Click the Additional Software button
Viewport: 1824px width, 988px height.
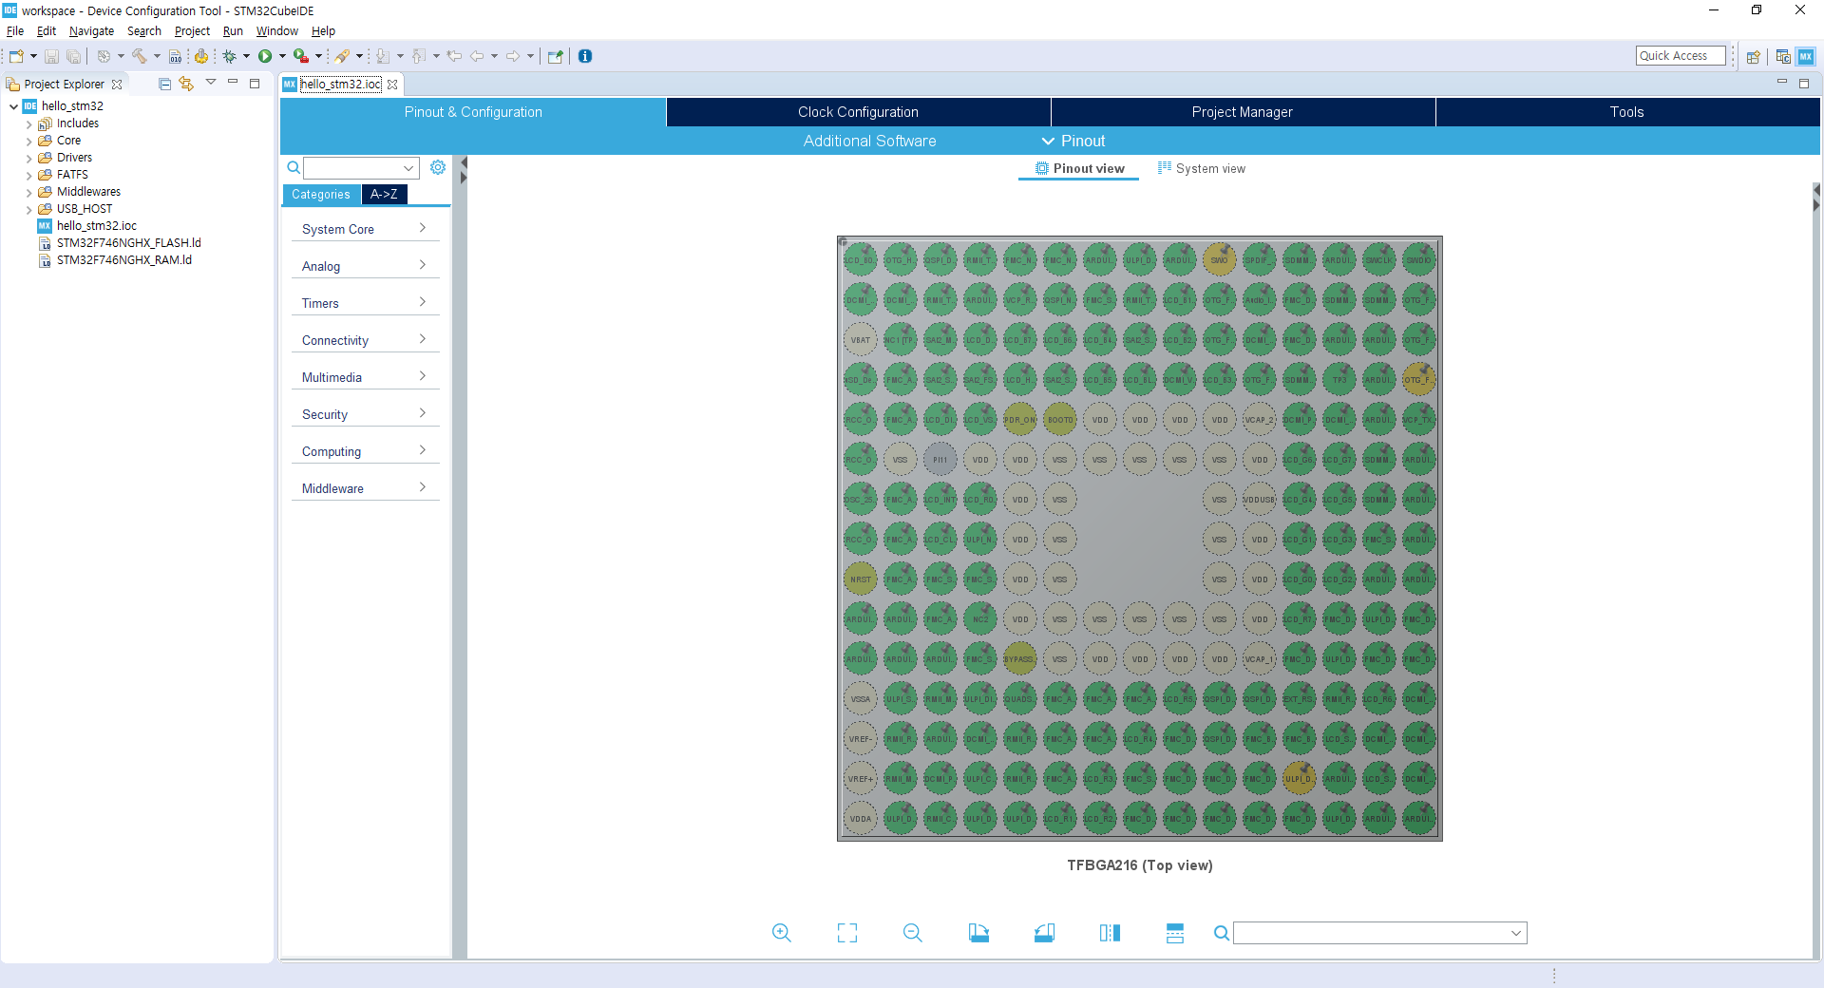[869, 141]
